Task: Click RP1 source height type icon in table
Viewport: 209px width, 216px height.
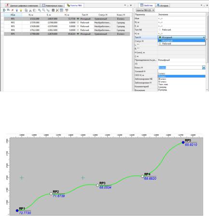Action: 78,19
